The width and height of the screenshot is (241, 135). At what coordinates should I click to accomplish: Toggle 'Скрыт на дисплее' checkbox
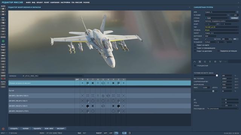[195, 51]
